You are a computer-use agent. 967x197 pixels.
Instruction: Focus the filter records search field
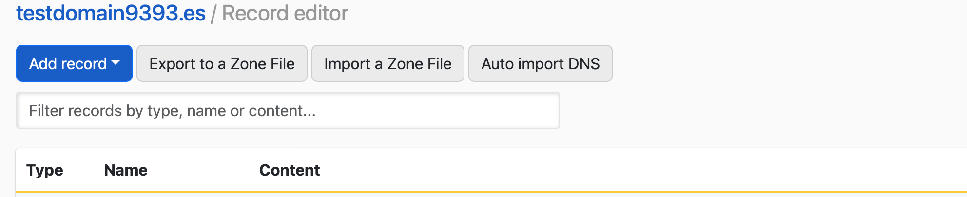click(288, 111)
